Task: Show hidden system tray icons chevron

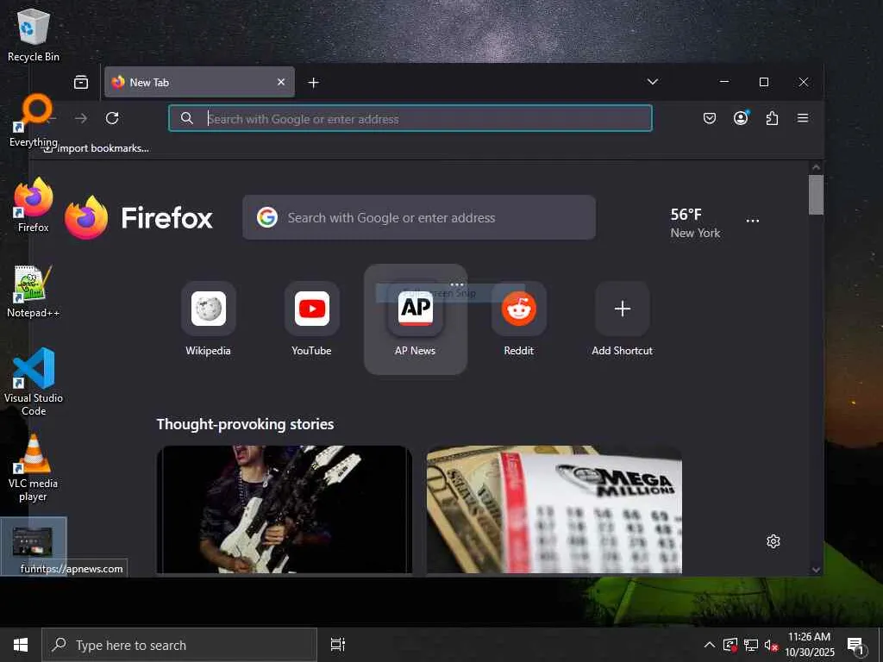Action: tap(710, 645)
